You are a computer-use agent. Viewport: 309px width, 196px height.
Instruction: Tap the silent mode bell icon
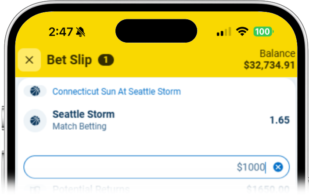click(x=81, y=32)
